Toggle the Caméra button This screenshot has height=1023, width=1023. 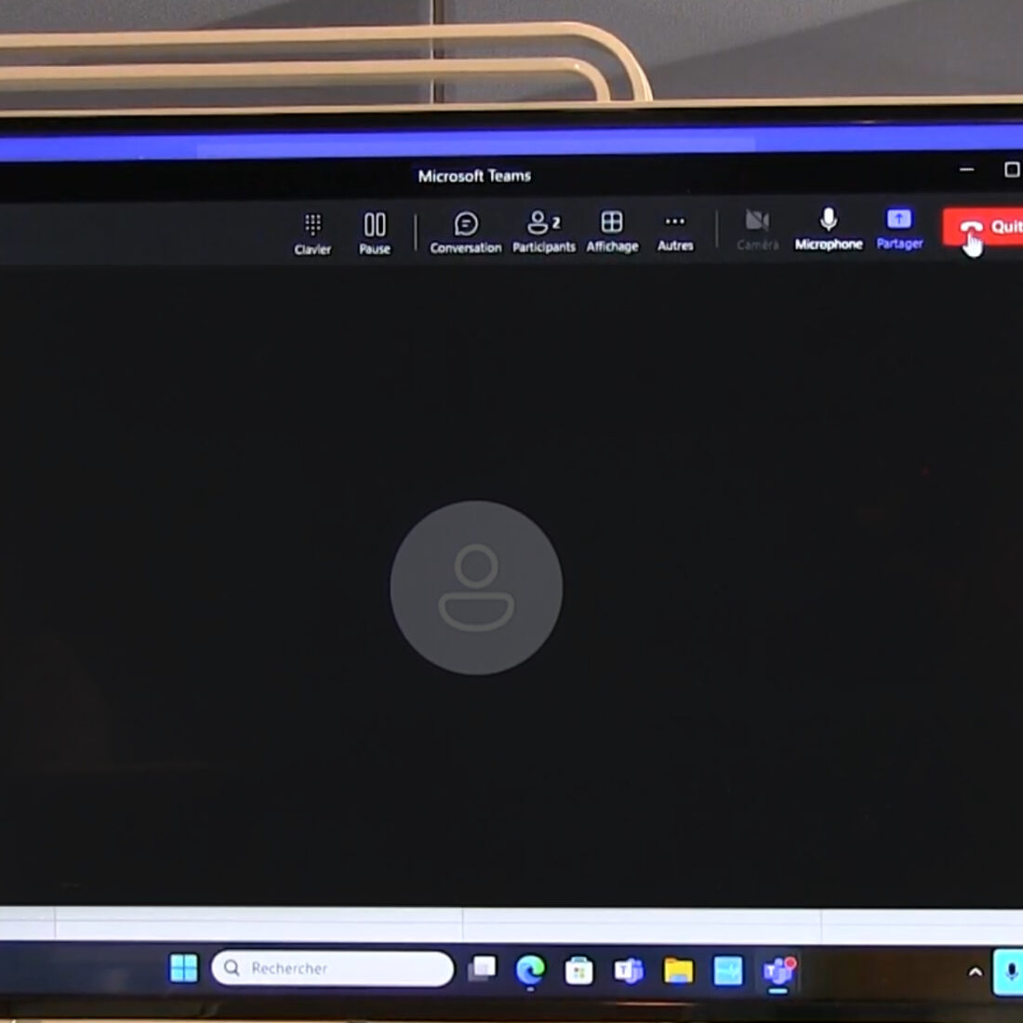pyautogui.click(x=757, y=230)
